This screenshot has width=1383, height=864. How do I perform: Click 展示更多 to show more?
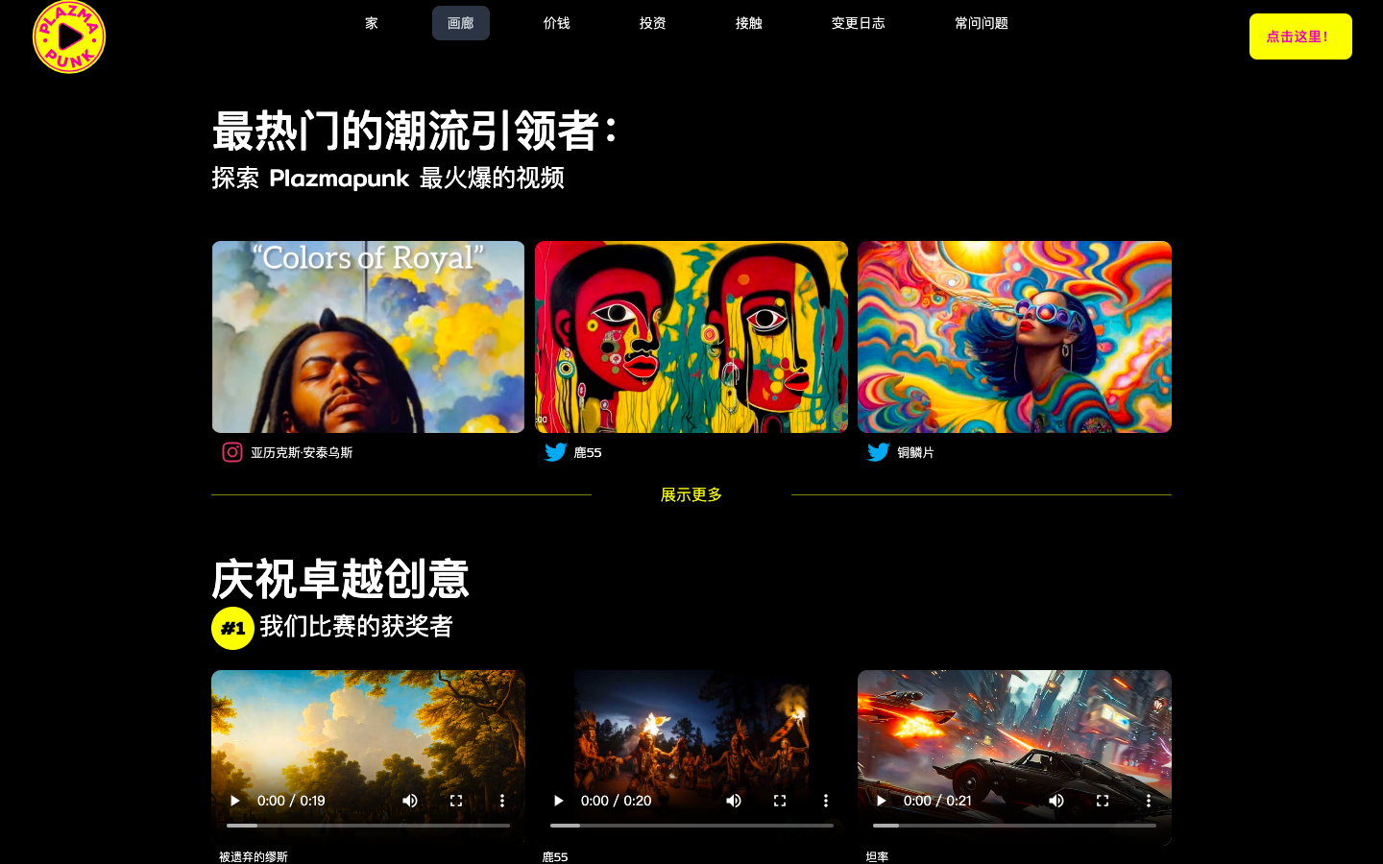pos(691,494)
